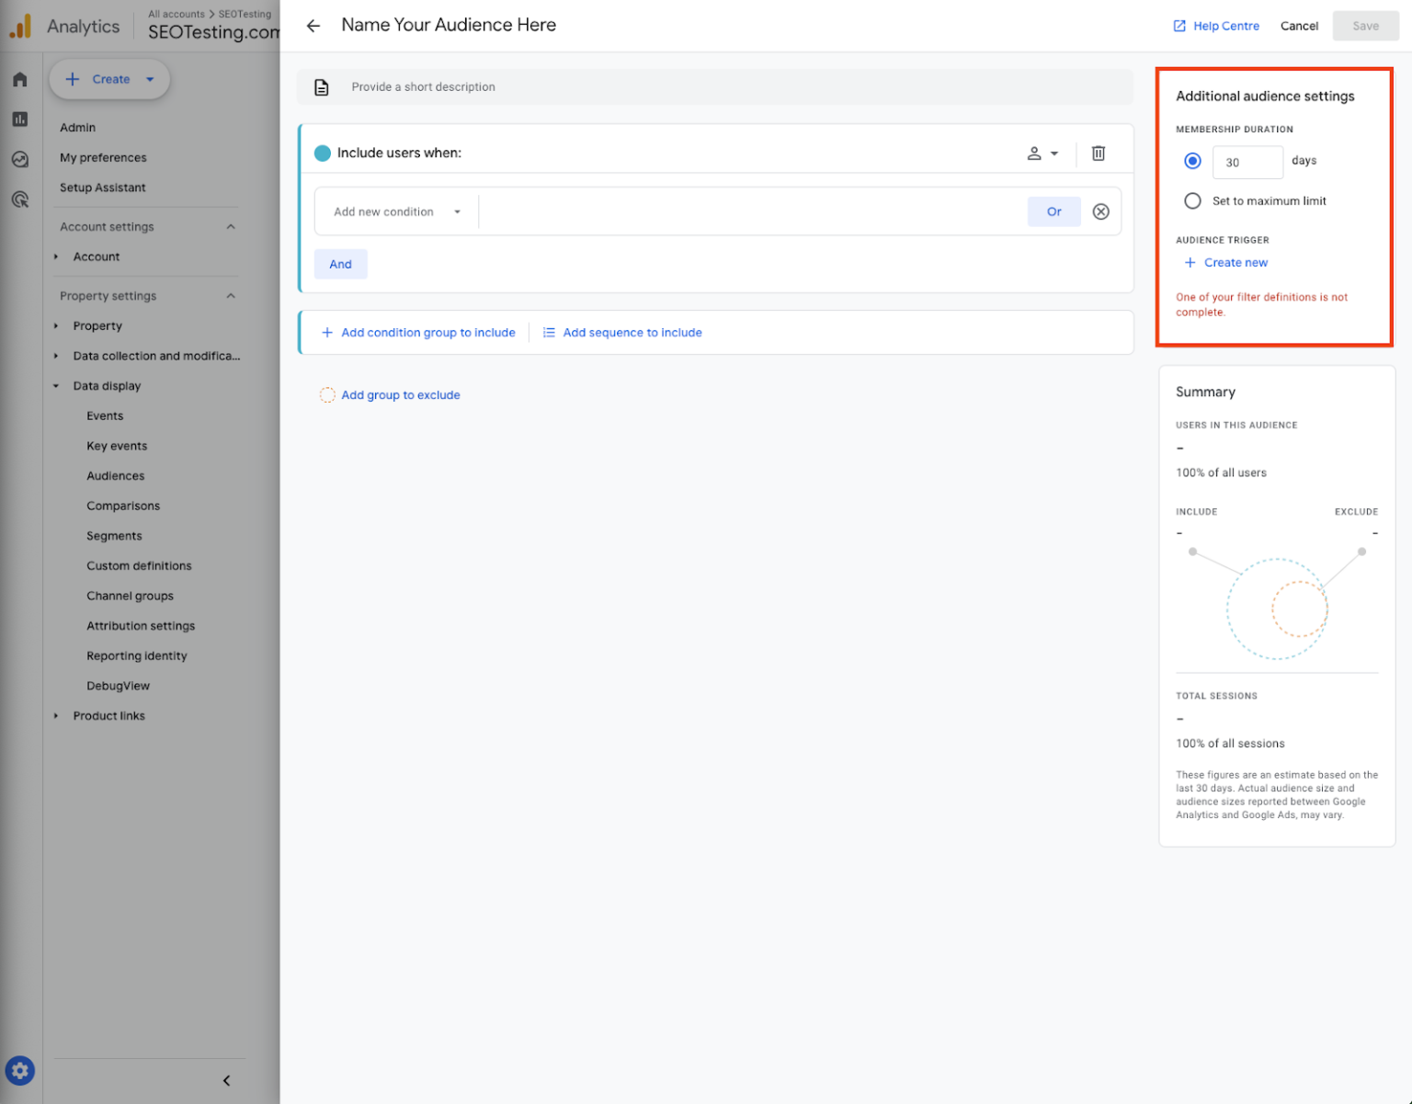Remove condition with circled X icon

tap(1100, 212)
